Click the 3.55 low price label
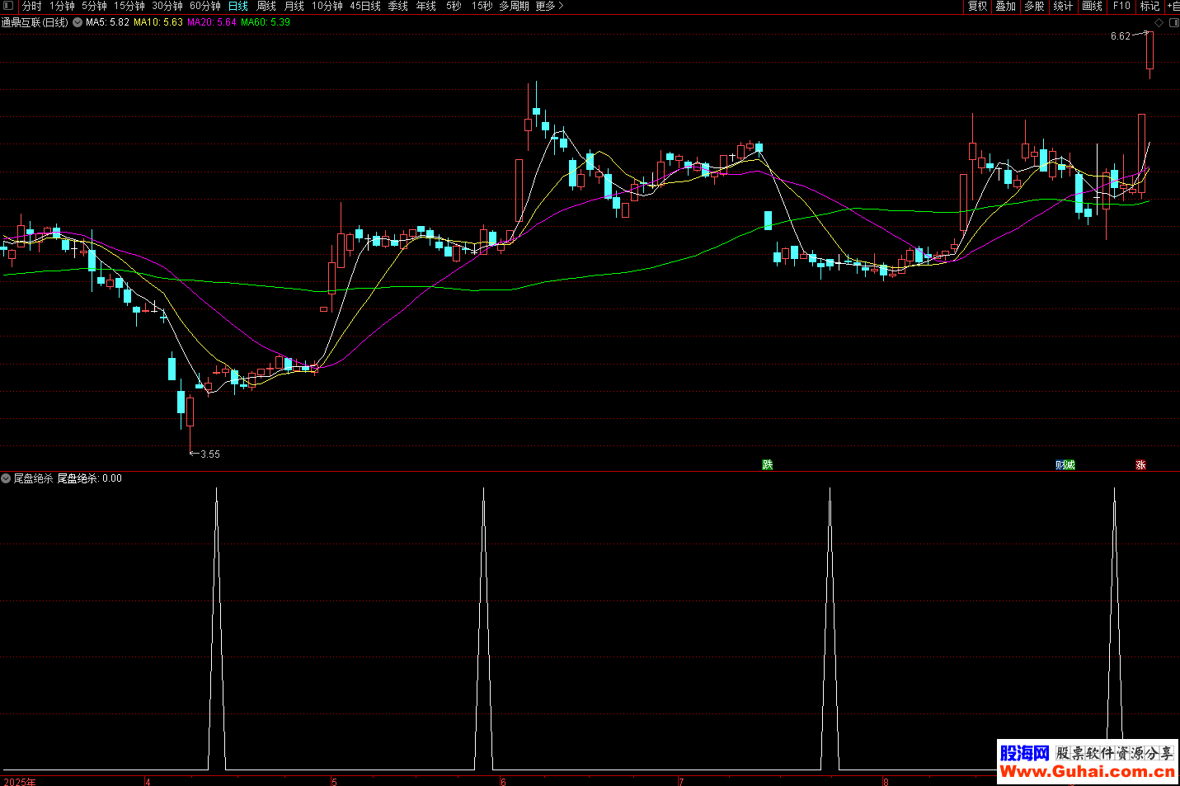Viewport: 1180px width, 786px height. [210, 454]
